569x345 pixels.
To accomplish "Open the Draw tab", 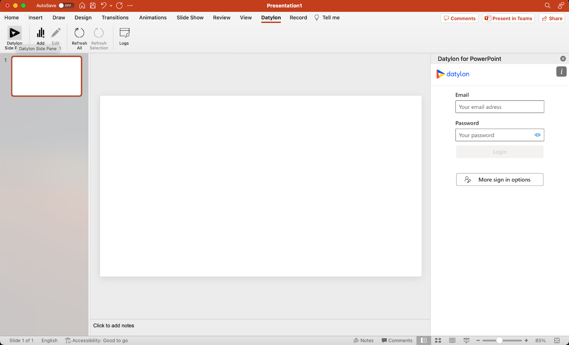I will point(59,17).
